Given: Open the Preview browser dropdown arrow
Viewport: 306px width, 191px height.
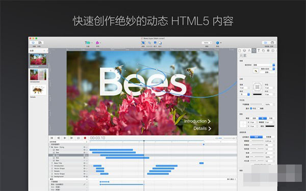Looking at the screenshot, I should pyautogui.click(x=221, y=43).
